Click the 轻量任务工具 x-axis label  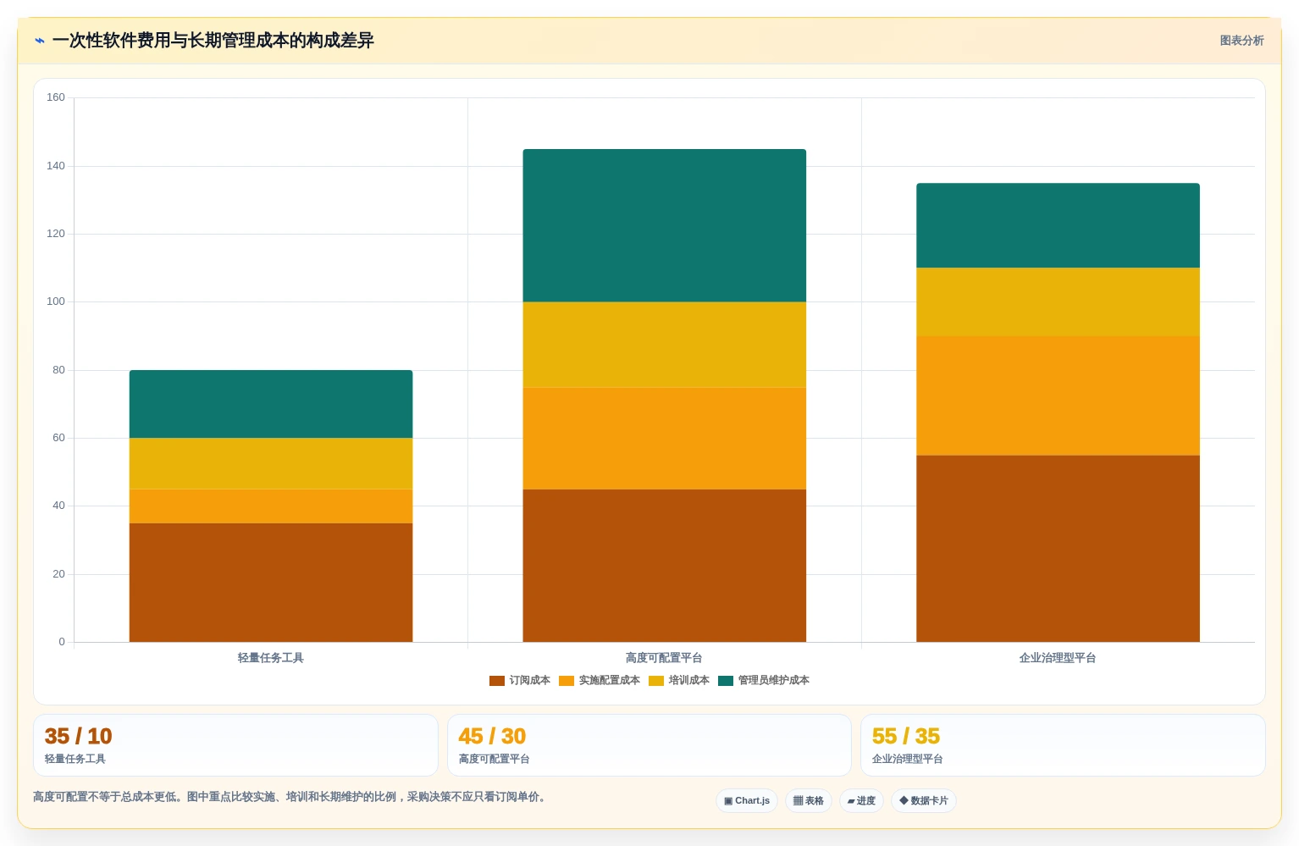pos(271,658)
